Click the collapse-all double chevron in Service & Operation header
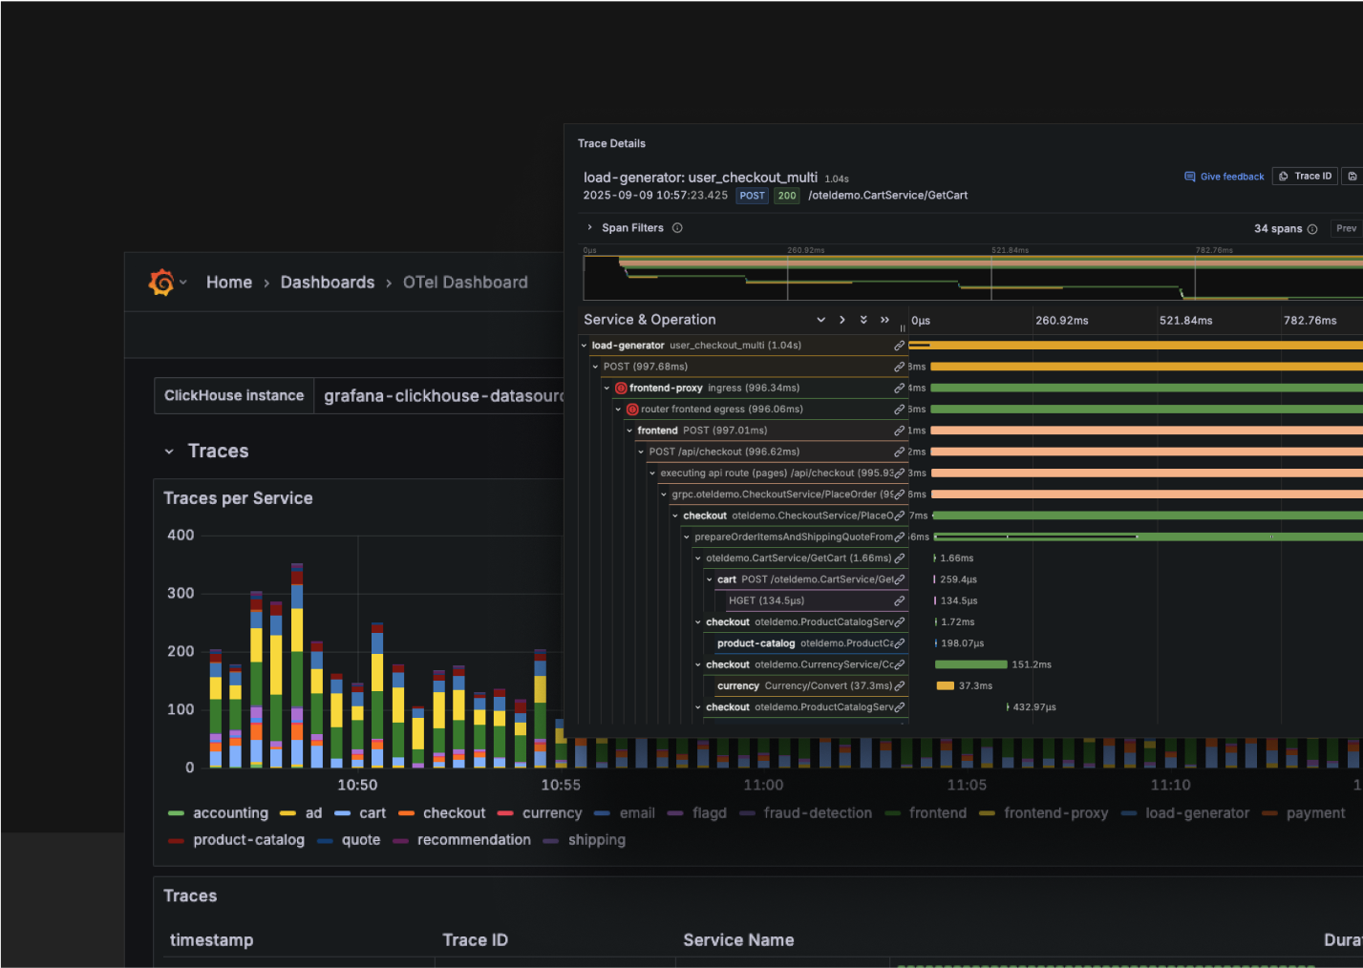 (863, 320)
